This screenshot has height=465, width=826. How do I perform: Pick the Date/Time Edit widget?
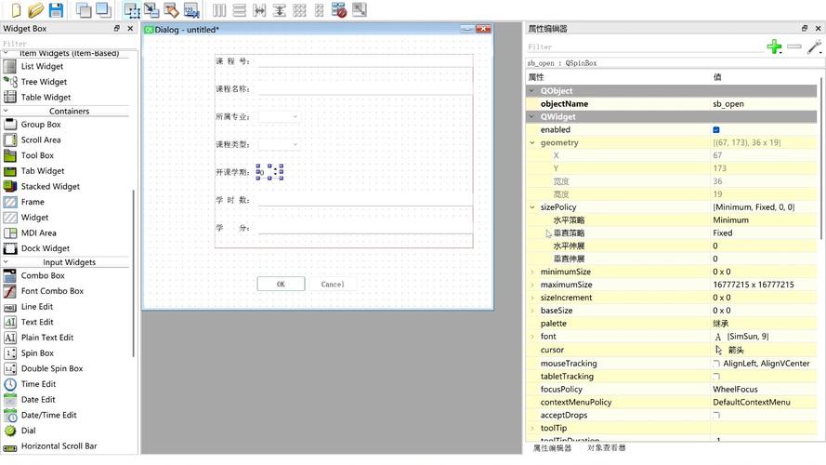coord(48,416)
